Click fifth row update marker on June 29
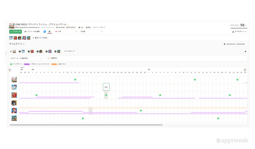The height and width of the screenshot is (149, 255). tap(141, 111)
